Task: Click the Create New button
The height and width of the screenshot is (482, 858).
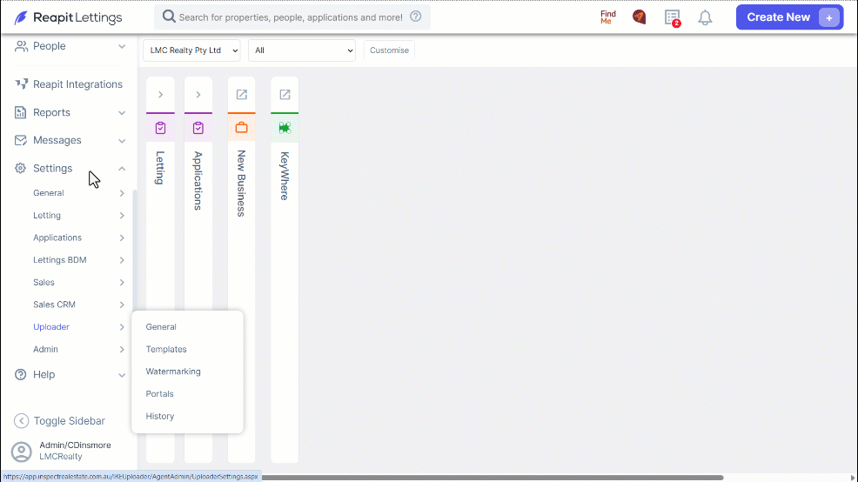Action: [x=789, y=17]
